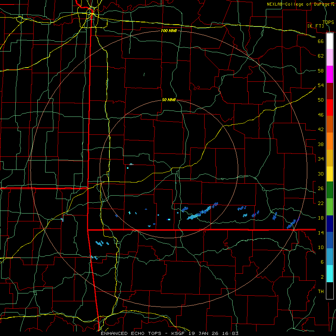Screen dimensions: 336x336
Task: Select the navy blue legend swatch
Action: [x=330, y=224]
